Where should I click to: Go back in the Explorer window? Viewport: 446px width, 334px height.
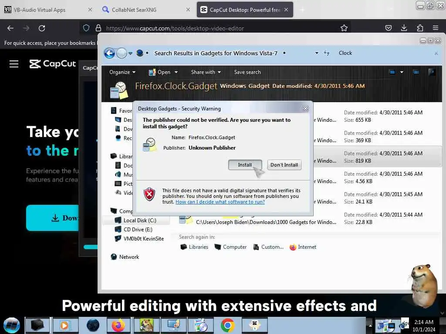point(109,53)
